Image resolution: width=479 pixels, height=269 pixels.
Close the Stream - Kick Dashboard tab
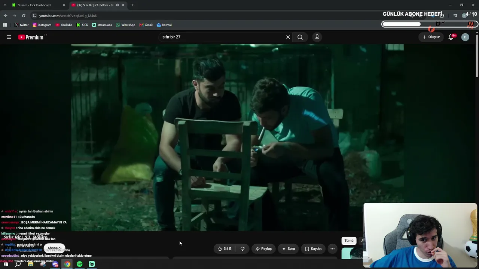(64, 5)
